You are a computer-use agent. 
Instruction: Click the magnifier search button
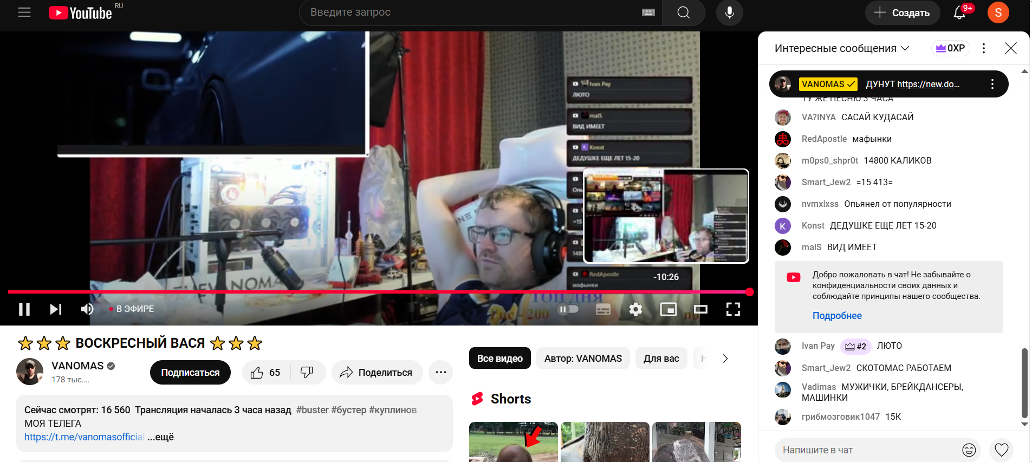pos(684,12)
